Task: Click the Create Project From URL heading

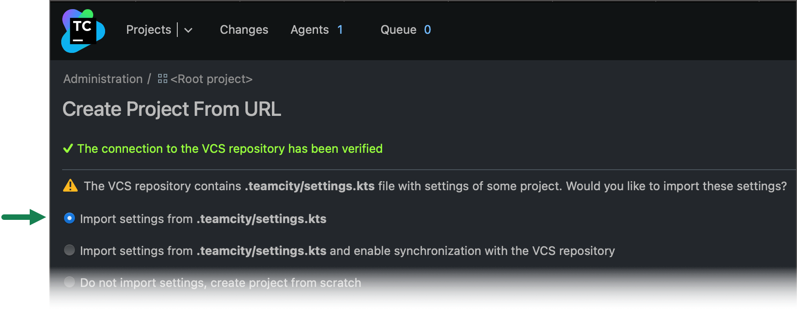Action: [x=172, y=109]
